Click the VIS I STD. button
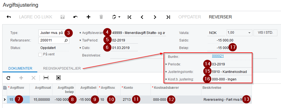The height and width of the screenshot is (108, 281). [265, 33]
